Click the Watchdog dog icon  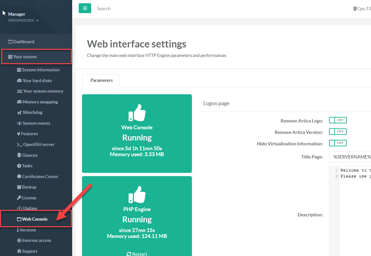tap(19, 113)
